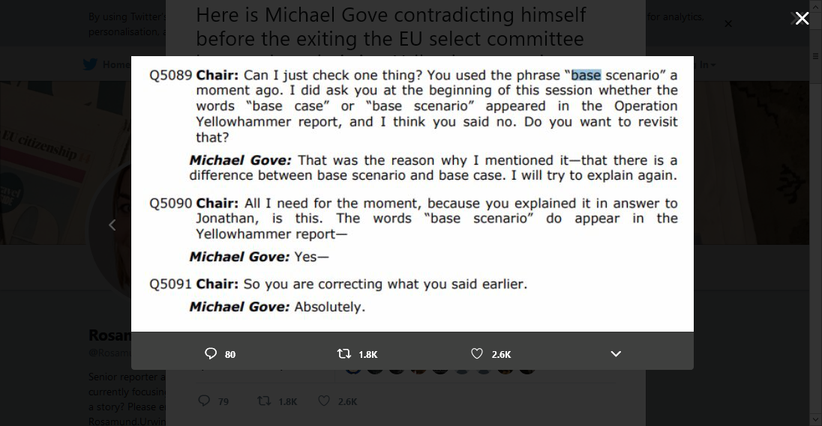Image resolution: width=822 pixels, height=426 pixels.
Task: Like the tweet with lightbox heart icon
Action: pos(477,353)
